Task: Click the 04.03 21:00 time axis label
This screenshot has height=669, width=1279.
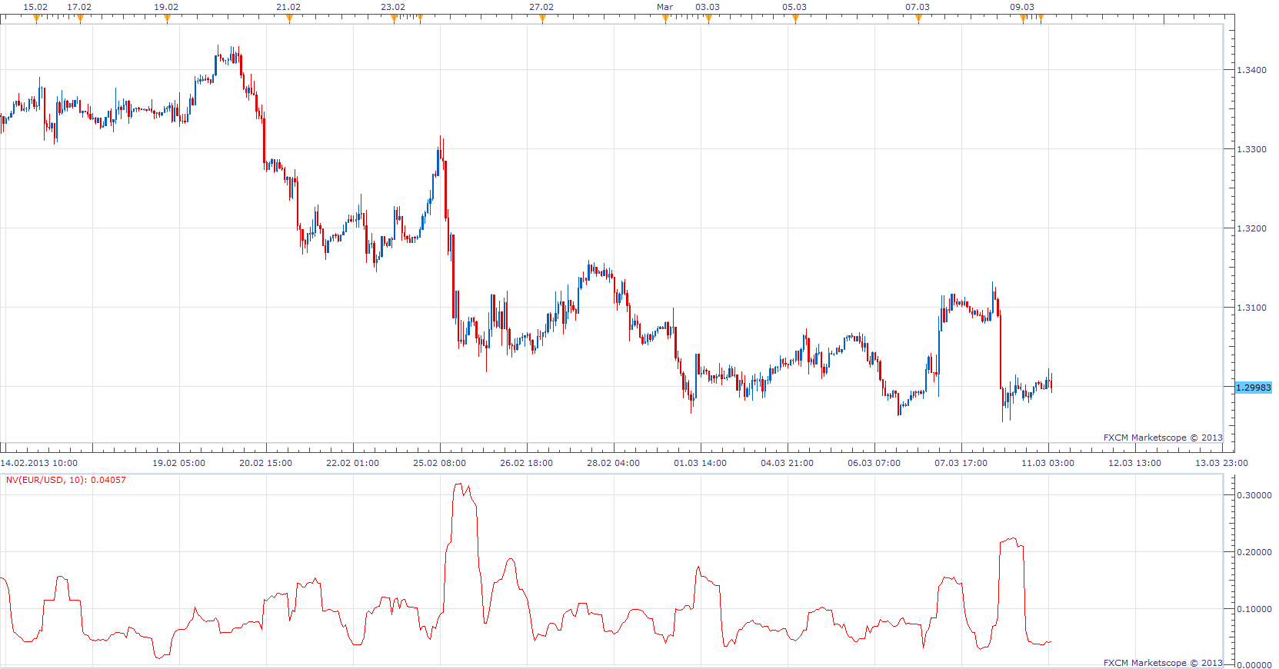Action: [x=787, y=463]
